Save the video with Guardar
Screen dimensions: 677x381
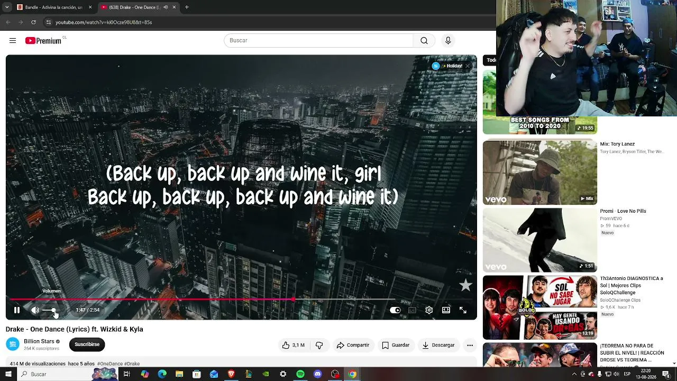(x=396, y=345)
